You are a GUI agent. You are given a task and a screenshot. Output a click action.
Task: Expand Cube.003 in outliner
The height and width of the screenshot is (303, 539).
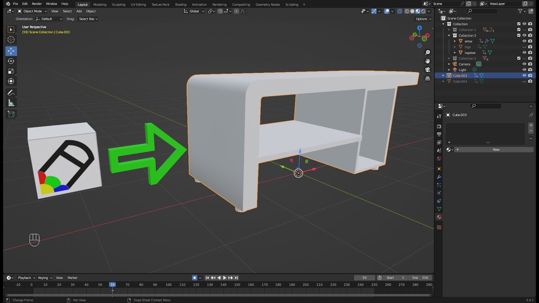(443, 75)
